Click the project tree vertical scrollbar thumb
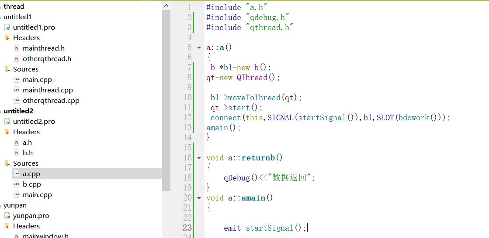489x238 pixels. tap(166, 100)
